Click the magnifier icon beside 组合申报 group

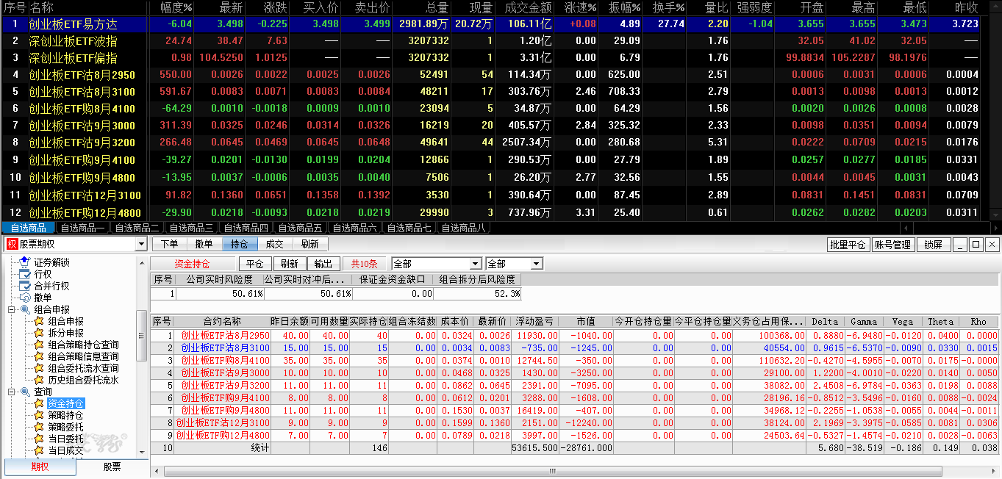25,309
